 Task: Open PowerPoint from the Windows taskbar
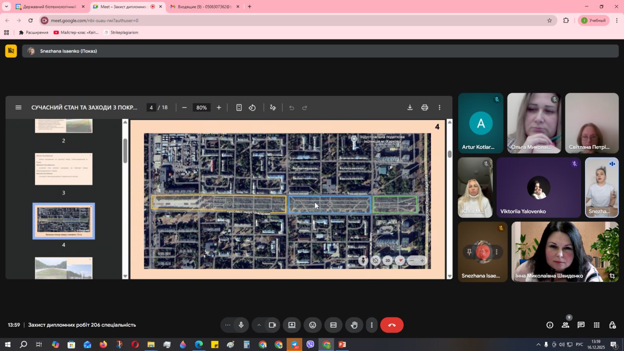click(342, 345)
